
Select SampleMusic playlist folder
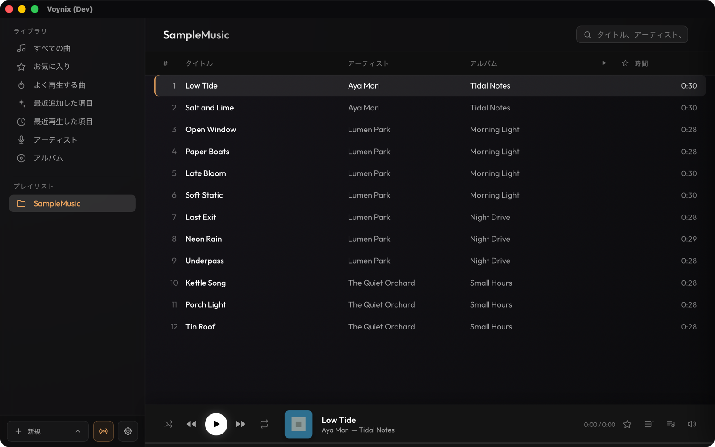coord(72,203)
